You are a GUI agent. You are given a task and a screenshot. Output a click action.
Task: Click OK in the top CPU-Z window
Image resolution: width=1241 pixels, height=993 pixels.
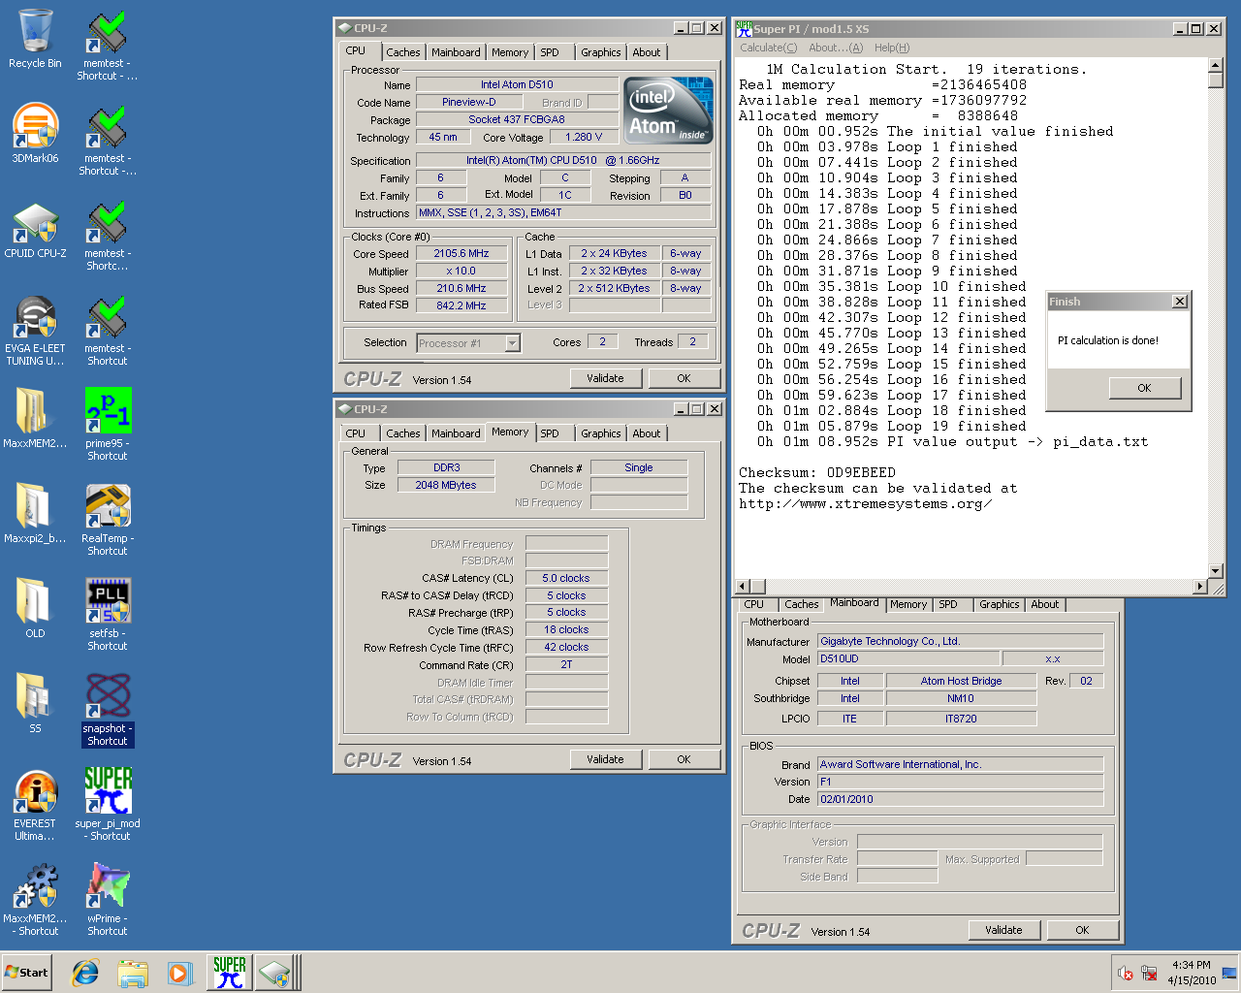point(684,378)
